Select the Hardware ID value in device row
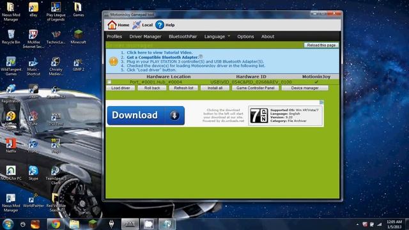The width and height of the screenshot is (409, 230). pyautogui.click(x=251, y=82)
